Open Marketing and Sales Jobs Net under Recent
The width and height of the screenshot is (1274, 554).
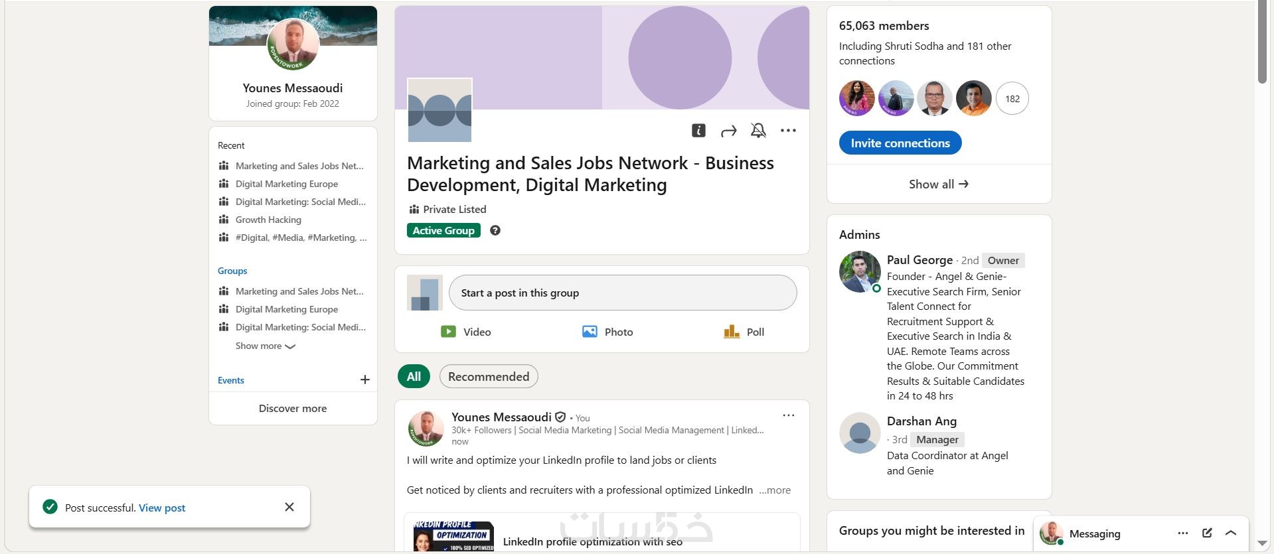coord(299,166)
